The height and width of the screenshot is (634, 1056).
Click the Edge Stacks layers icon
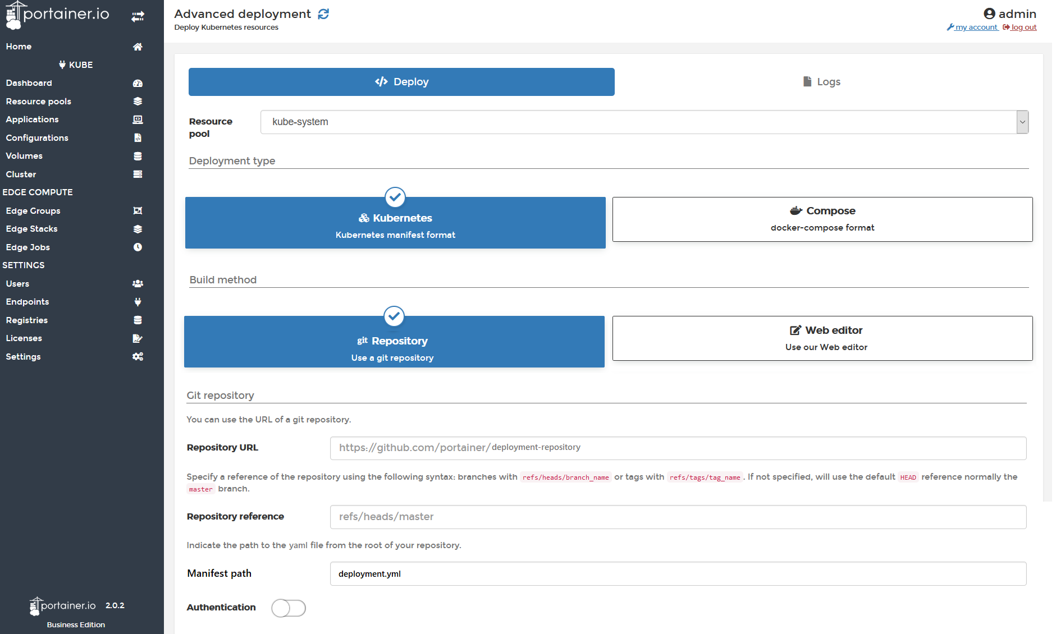[x=138, y=229]
